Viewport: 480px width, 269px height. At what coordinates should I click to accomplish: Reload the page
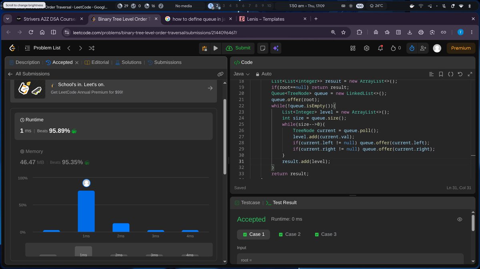(31, 33)
